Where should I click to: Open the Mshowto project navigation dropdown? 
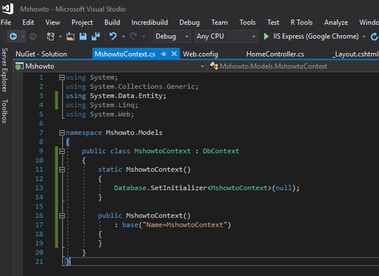pos(110,66)
